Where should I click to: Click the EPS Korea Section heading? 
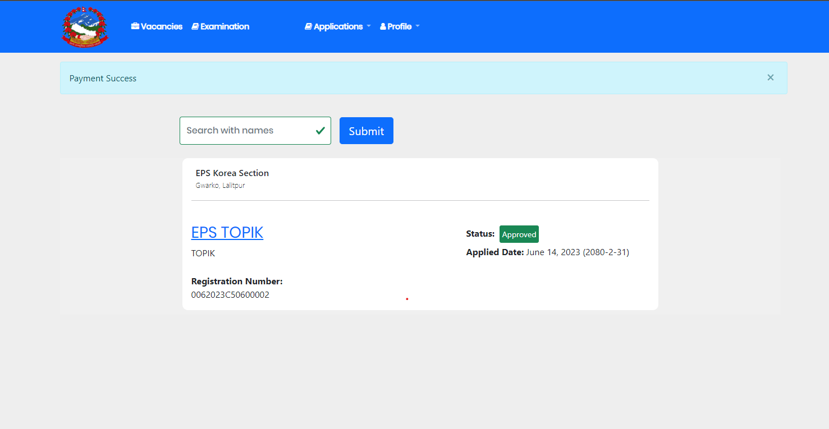click(232, 173)
